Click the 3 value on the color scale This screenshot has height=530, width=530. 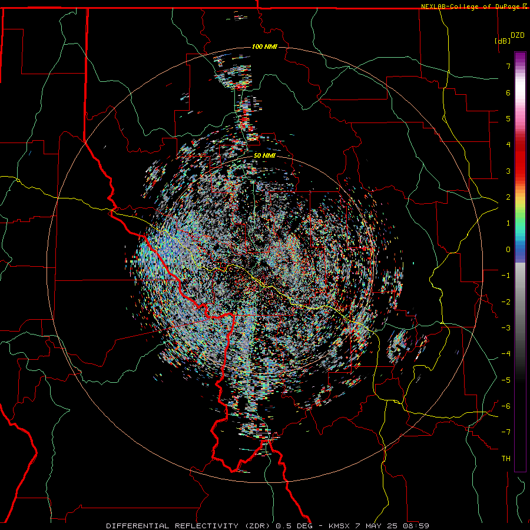click(508, 171)
